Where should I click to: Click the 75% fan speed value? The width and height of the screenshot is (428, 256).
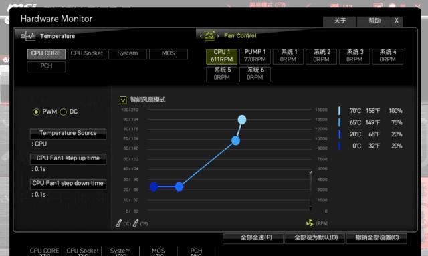[397, 122]
